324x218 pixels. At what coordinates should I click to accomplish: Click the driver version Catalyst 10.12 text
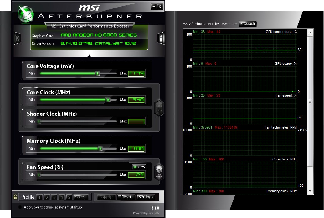(x=98, y=43)
